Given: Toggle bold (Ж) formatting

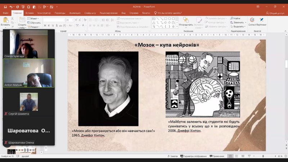Looking at the screenshot, I should pos(45,26).
